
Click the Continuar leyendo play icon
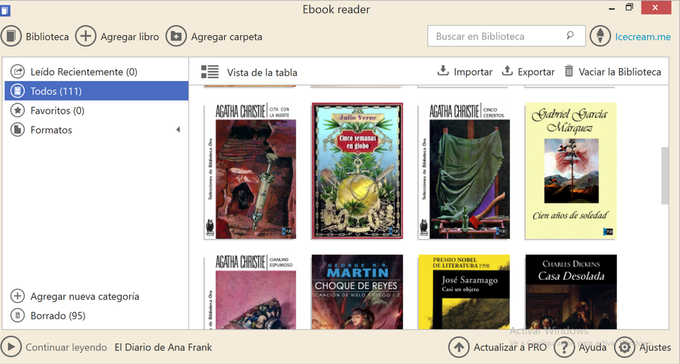(x=11, y=347)
